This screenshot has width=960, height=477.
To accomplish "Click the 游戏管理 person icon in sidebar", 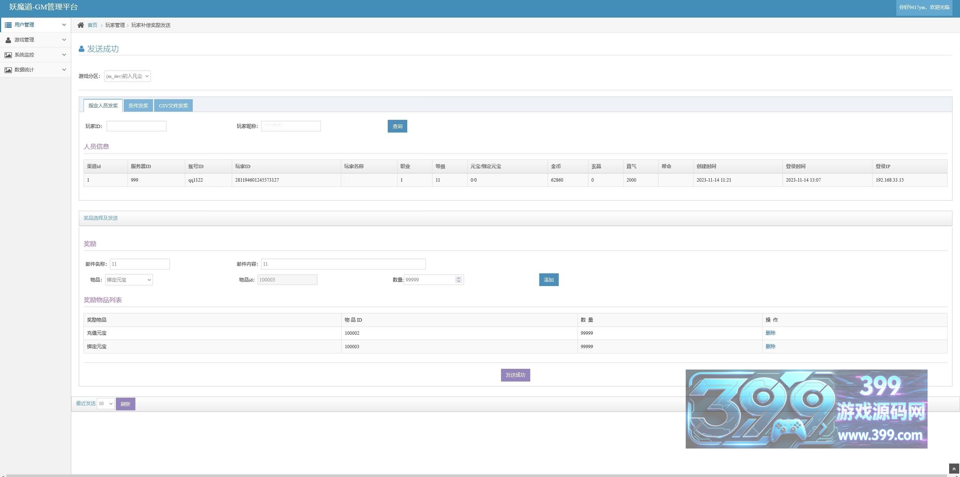I will (x=8, y=40).
